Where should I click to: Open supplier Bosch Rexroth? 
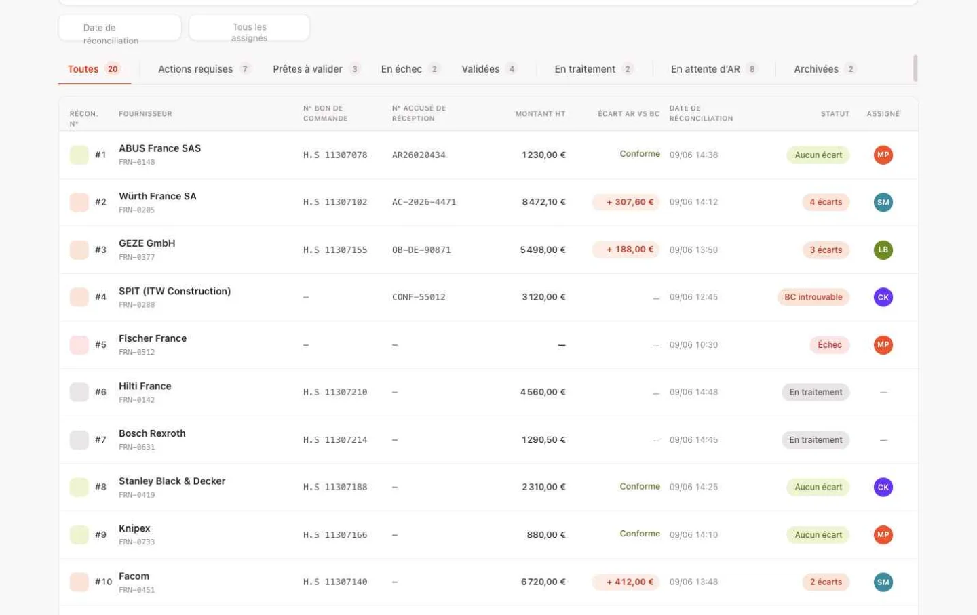tap(152, 433)
